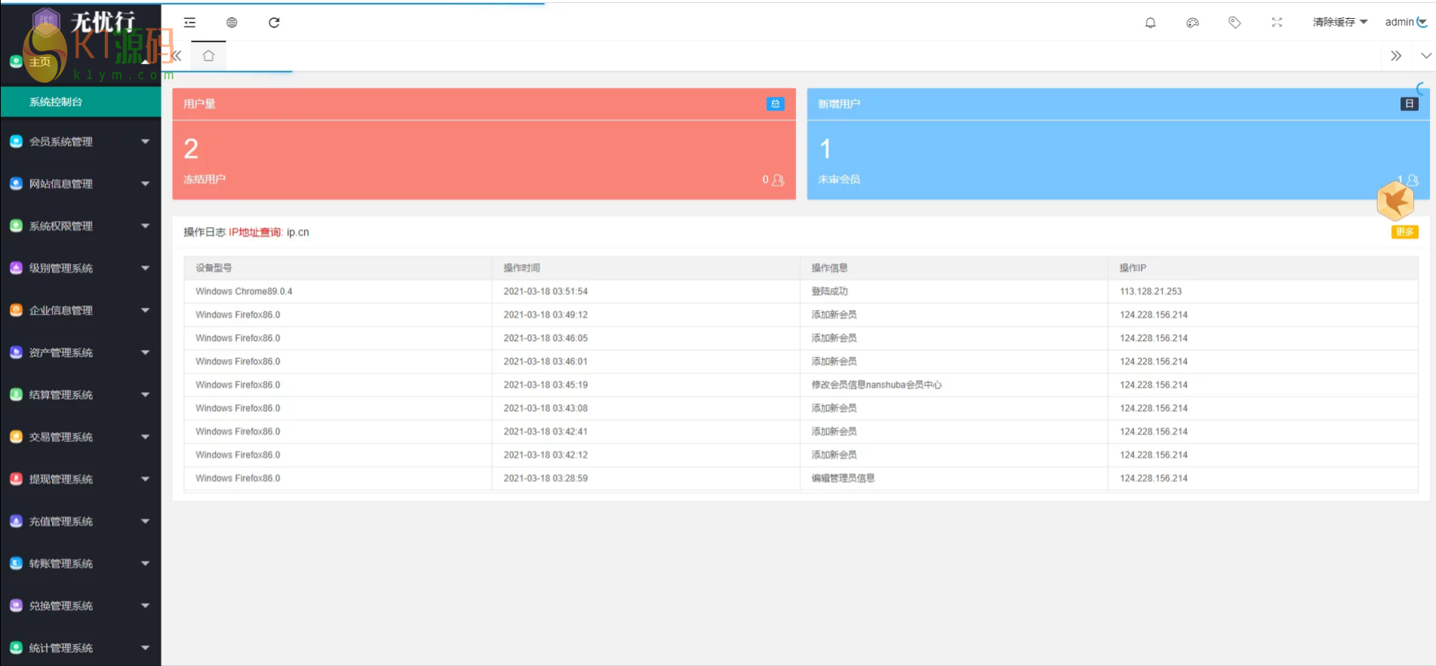1436x666 pixels.
Task: Click the ip.cn link
Action: [x=298, y=232]
